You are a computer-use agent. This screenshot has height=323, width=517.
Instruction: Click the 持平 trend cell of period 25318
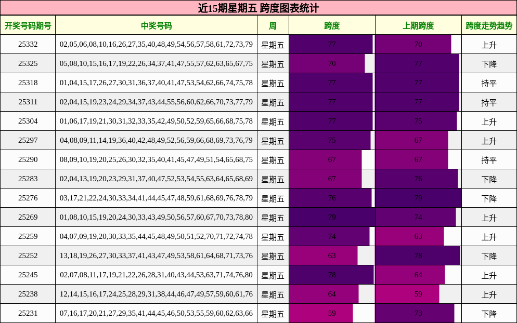(489, 83)
